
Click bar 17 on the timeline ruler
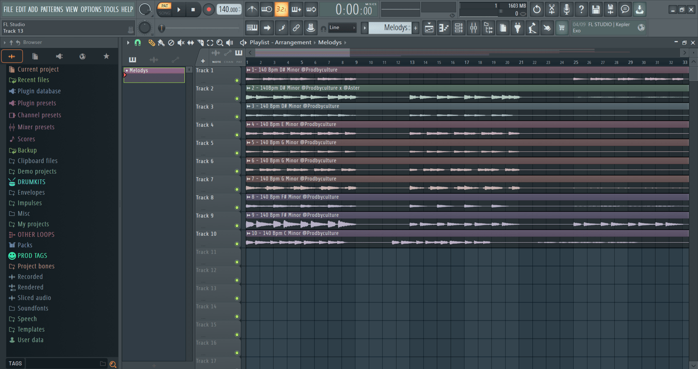click(x=466, y=62)
